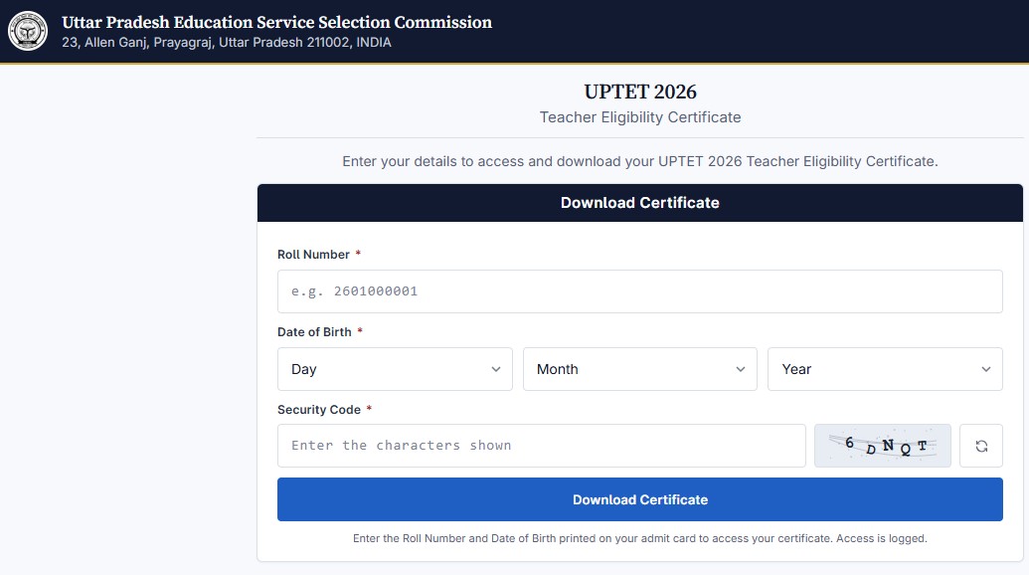This screenshot has height=575, width=1029.
Task: Open the Month dropdown
Action: click(640, 369)
